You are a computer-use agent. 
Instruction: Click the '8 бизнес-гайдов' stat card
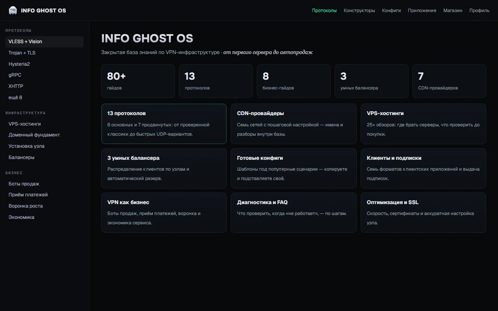click(294, 81)
